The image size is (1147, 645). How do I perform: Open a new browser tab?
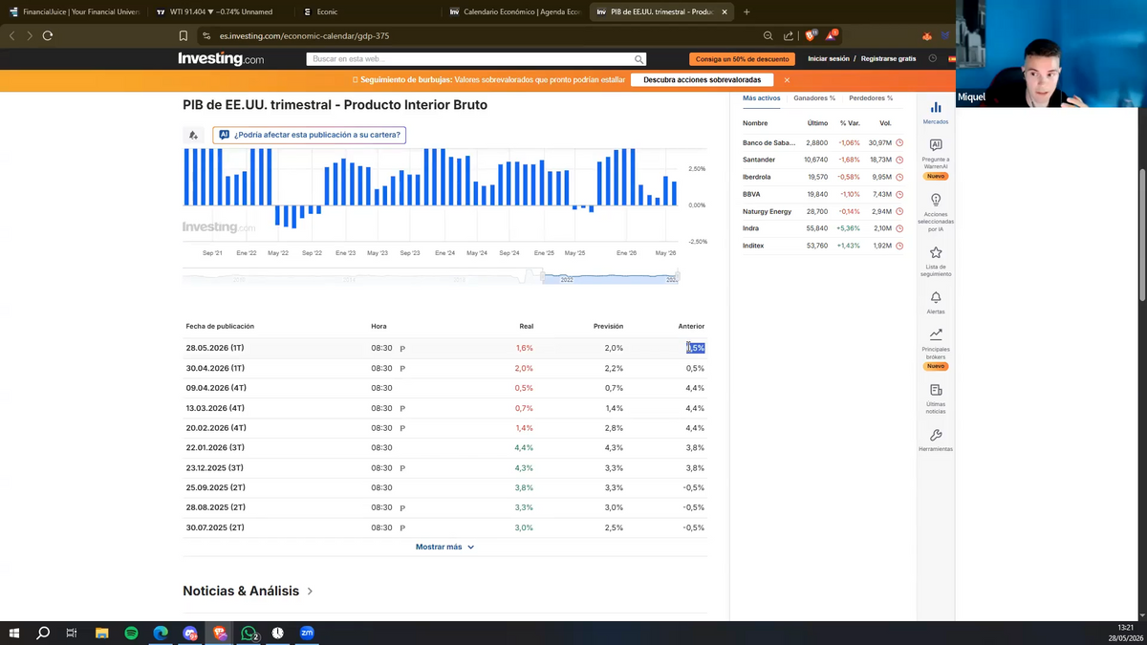(x=747, y=12)
